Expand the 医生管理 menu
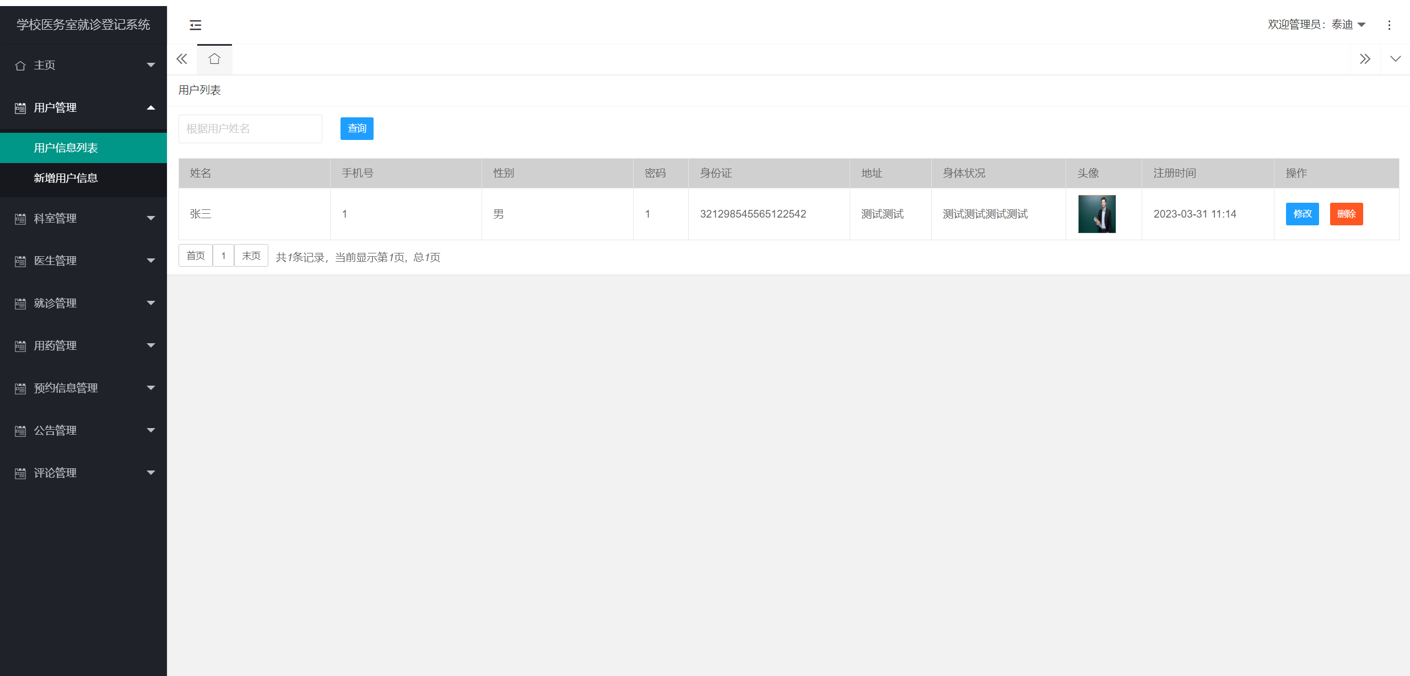 click(x=83, y=261)
